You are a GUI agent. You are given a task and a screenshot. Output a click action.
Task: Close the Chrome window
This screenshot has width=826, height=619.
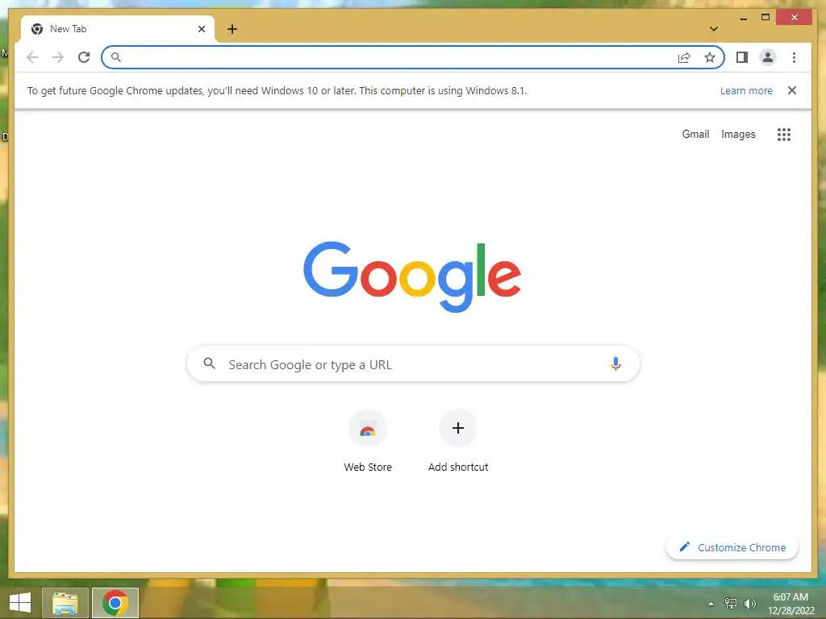[795, 18]
